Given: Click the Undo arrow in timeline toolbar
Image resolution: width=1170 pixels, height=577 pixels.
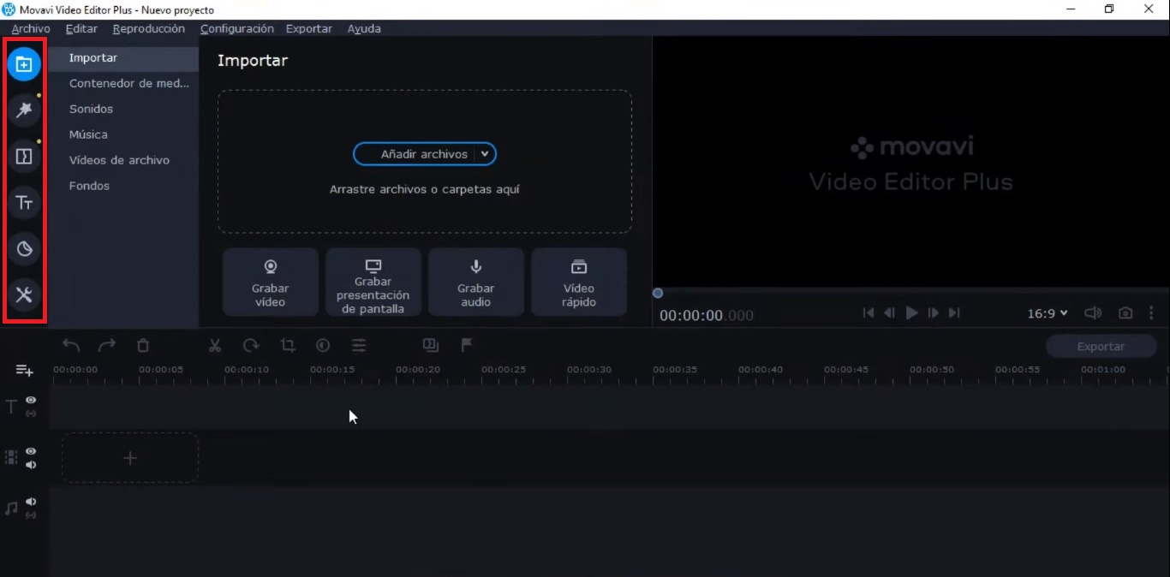Looking at the screenshot, I should pos(71,345).
